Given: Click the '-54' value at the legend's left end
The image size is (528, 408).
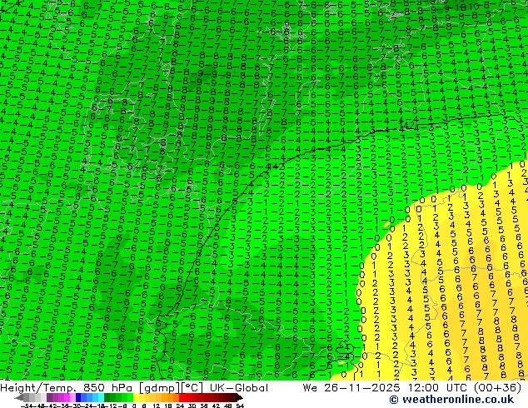Looking at the screenshot, I should 26,406.
